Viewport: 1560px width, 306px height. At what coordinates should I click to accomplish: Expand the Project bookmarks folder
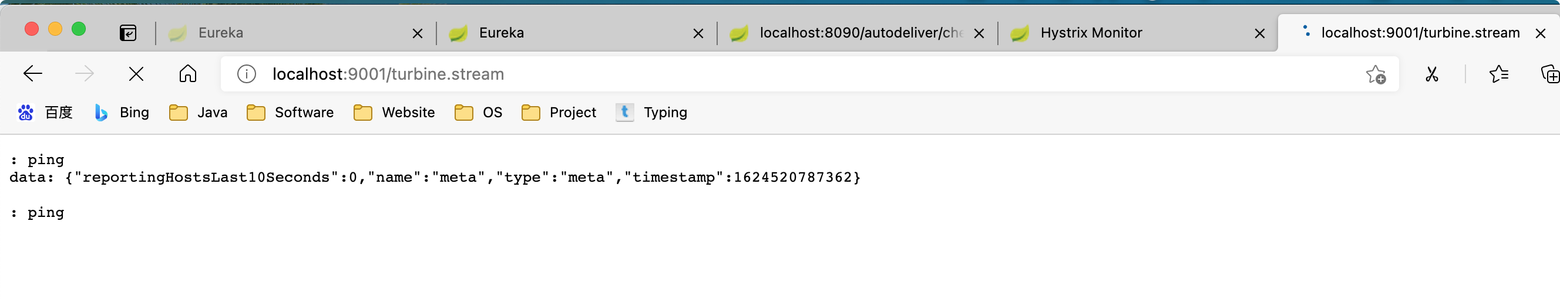tap(559, 113)
